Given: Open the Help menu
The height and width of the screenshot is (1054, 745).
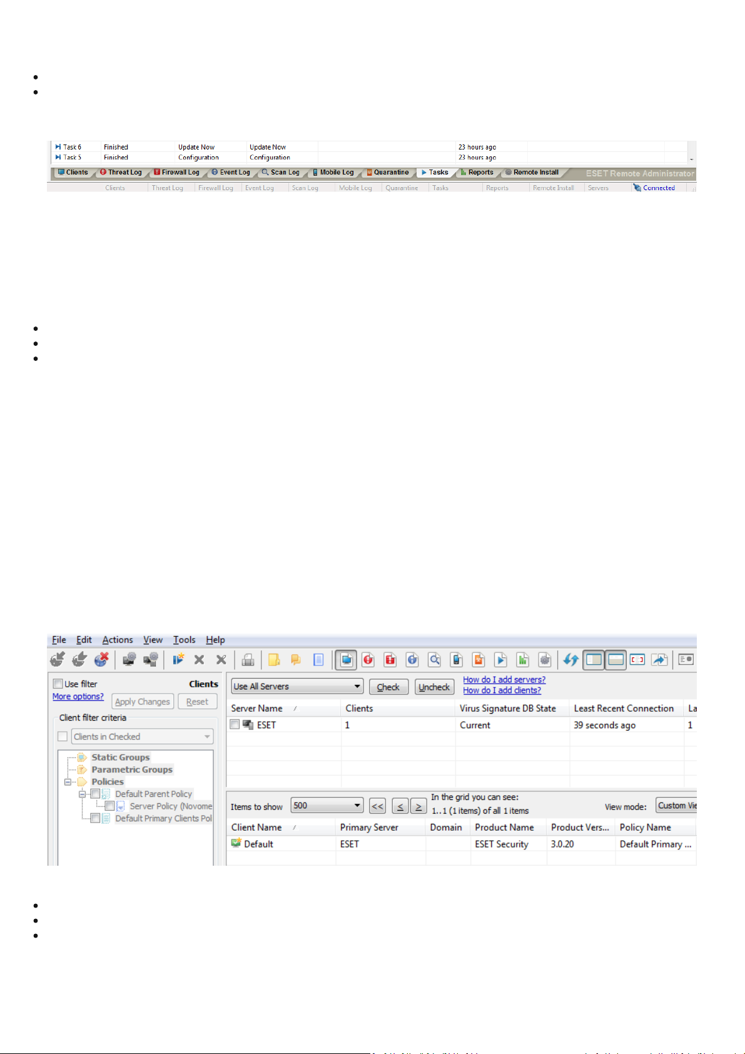Looking at the screenshot, I should (x=215, y=640).
